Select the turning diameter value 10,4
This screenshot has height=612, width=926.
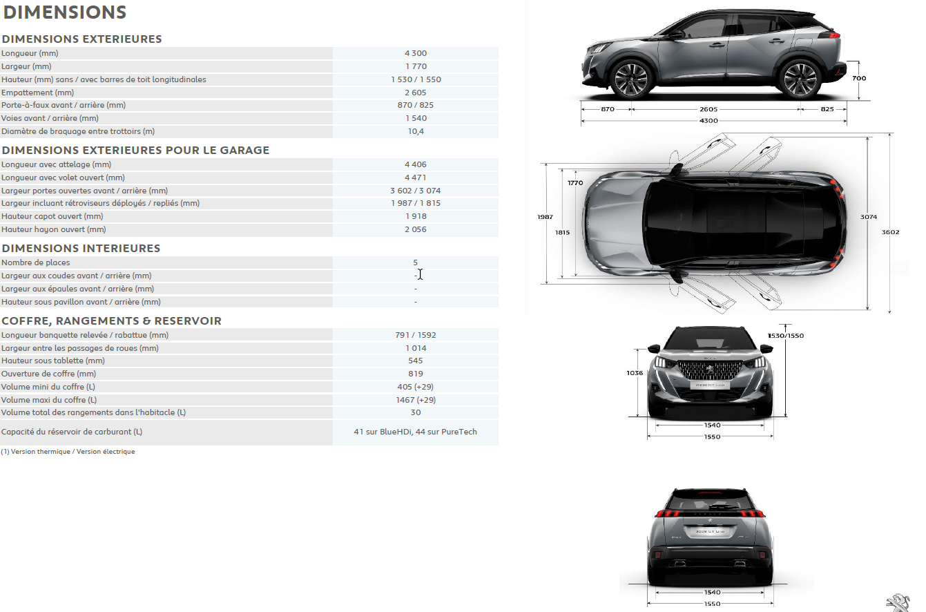(415, 131)
